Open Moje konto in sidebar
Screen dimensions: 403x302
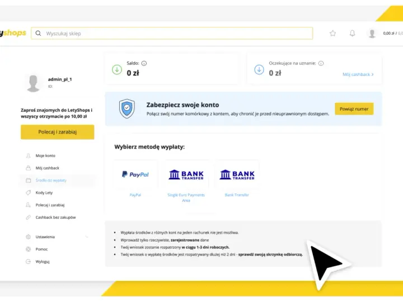(x=45, y=155)
